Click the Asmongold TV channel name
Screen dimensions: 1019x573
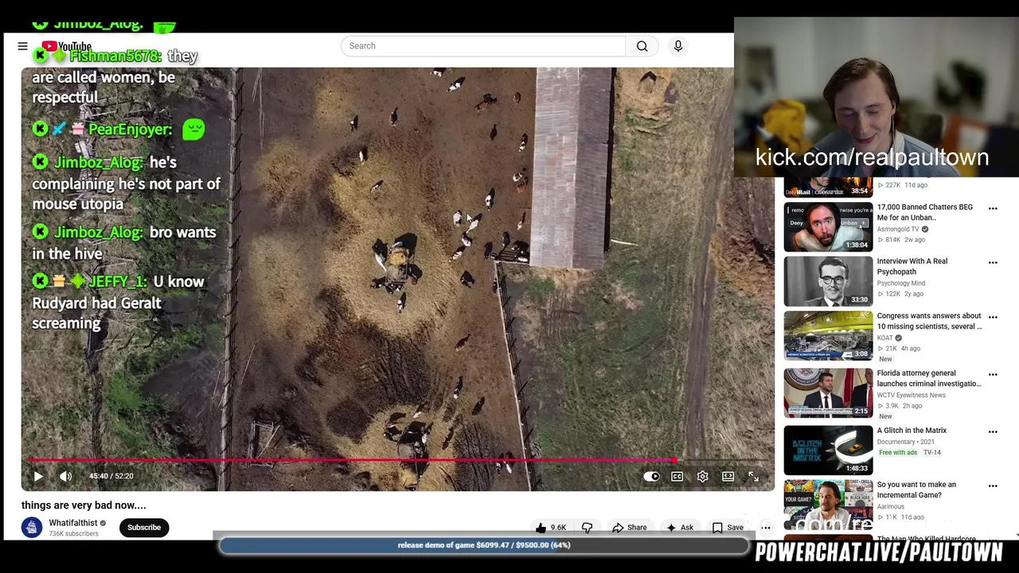[x=898, y=229]
